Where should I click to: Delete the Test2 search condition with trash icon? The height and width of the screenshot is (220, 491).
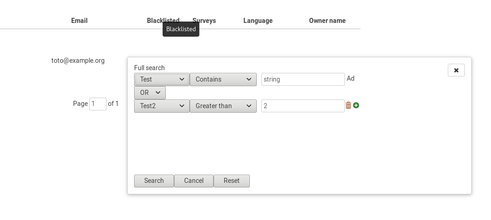point(348,105)
